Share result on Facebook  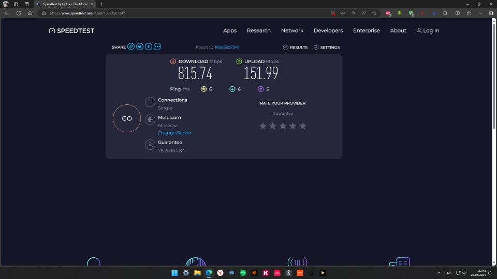(149, 47)
